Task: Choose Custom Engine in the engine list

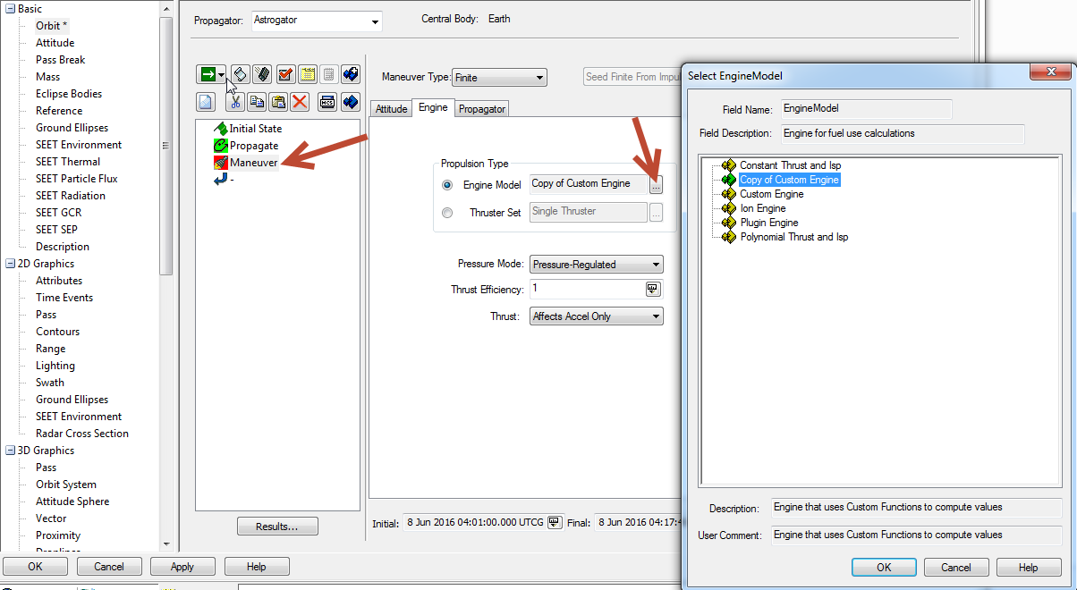Action: [x=763, y=194]
